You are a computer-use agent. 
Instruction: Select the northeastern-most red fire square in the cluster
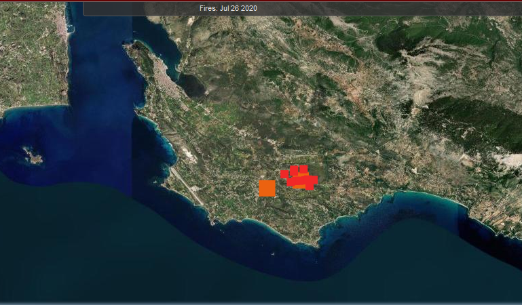[303, 169]
